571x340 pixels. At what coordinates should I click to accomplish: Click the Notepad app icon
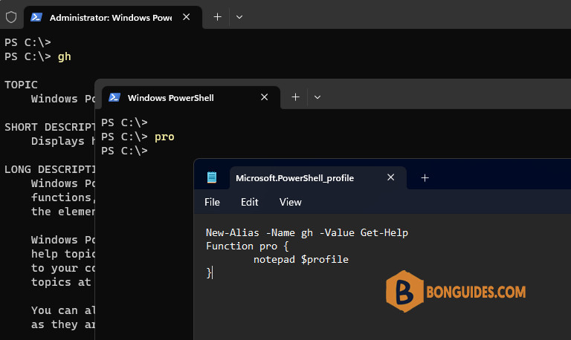[212, 177]
